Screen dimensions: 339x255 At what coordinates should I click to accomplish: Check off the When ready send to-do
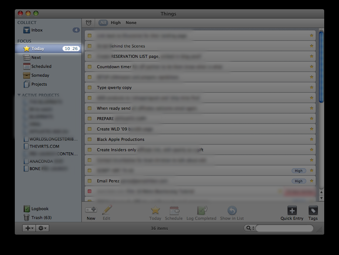(x=90, y=108)
